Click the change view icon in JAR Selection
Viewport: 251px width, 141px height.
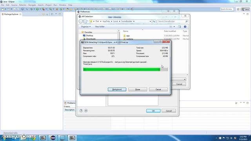(x=171, y=27)
